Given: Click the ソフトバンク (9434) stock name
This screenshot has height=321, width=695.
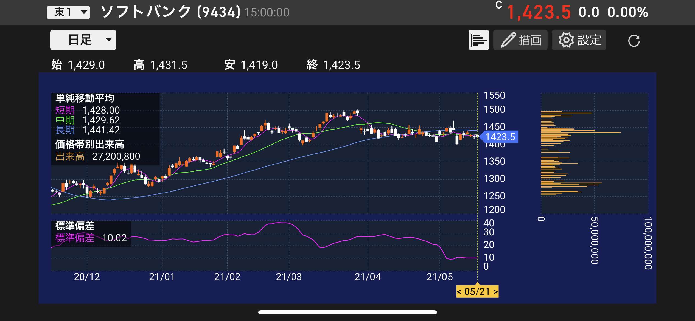Looking at the screenshot, I should [x=170, y=12].
